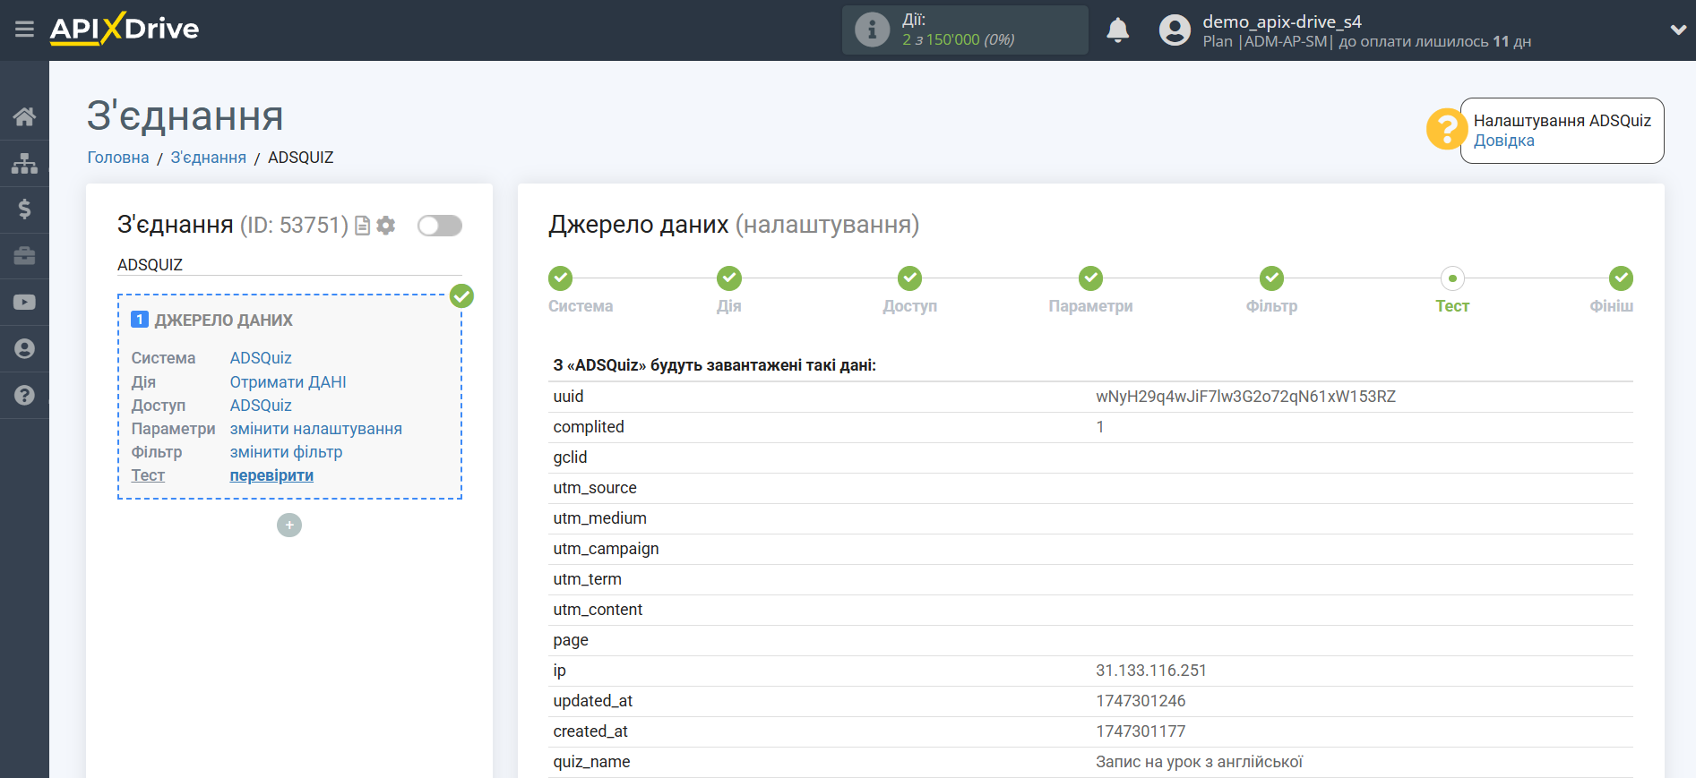Click the green check on data source block
This screenshot has width=1696, height=778.
click(x=461, y=295)
